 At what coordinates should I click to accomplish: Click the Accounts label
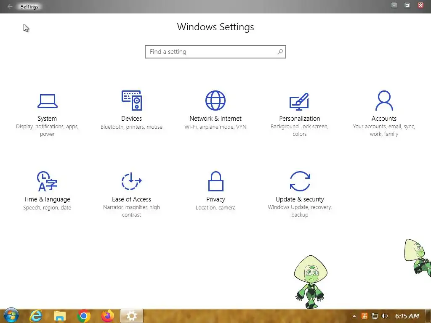tap(384, 118)
